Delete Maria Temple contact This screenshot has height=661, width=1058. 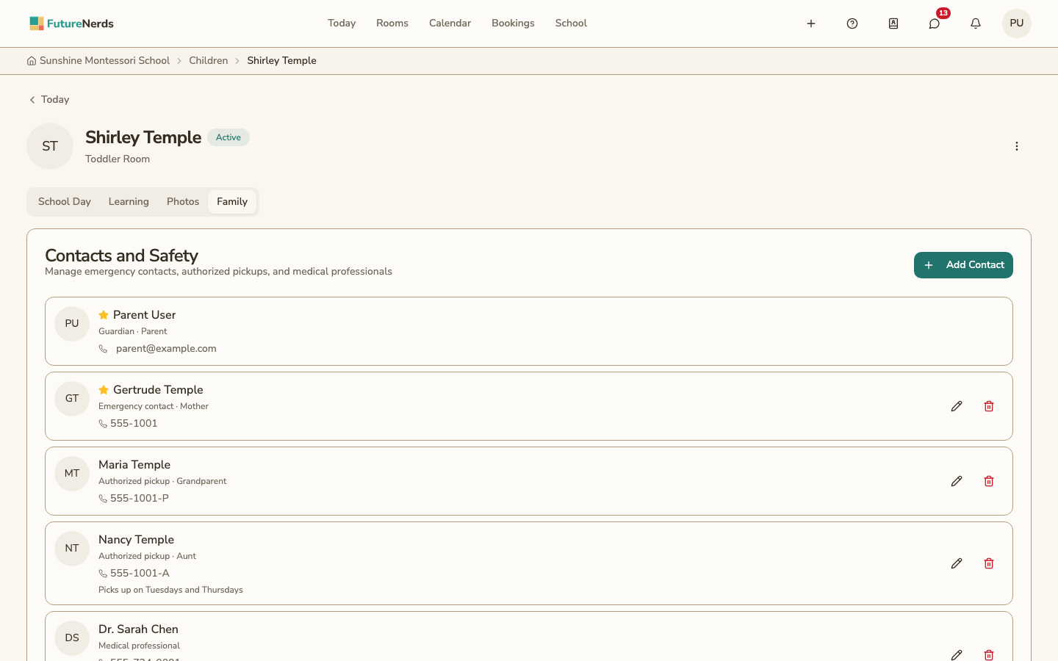[989, 481]
